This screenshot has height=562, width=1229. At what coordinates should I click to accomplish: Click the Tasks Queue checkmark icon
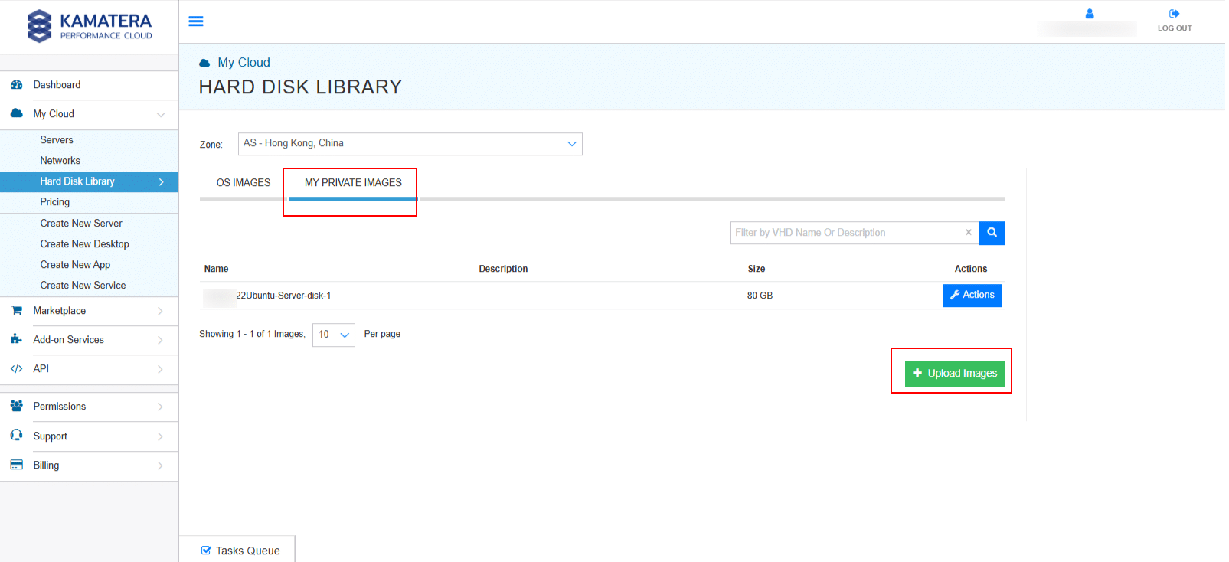click(x=206, y=551)
